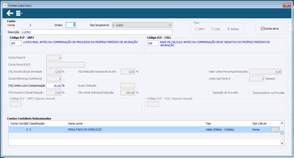Select the Ambos radio option
This screenshot has height=158, width=294.
[x=228, y=29]
